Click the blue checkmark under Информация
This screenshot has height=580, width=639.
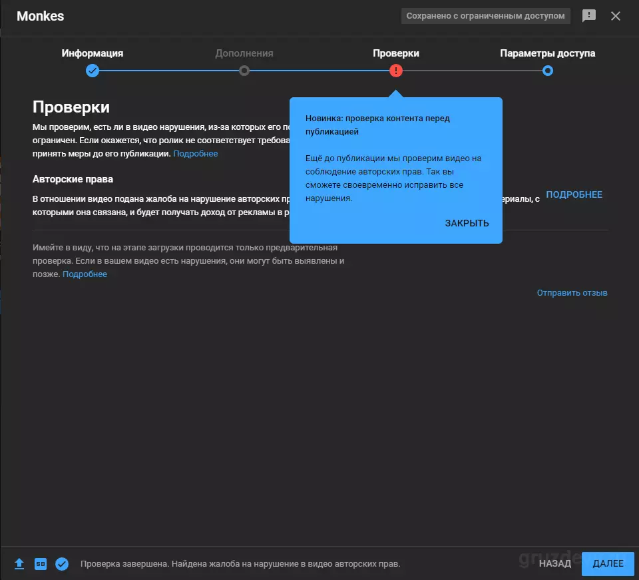coord(93,71)
